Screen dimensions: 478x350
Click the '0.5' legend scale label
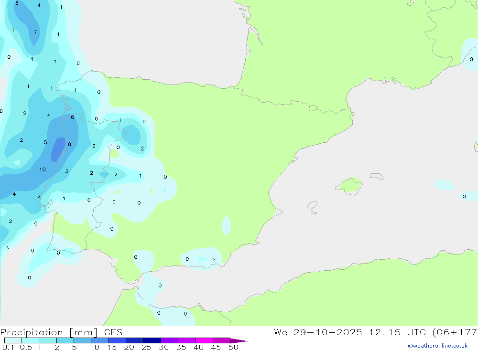click(x=26, y=347)
